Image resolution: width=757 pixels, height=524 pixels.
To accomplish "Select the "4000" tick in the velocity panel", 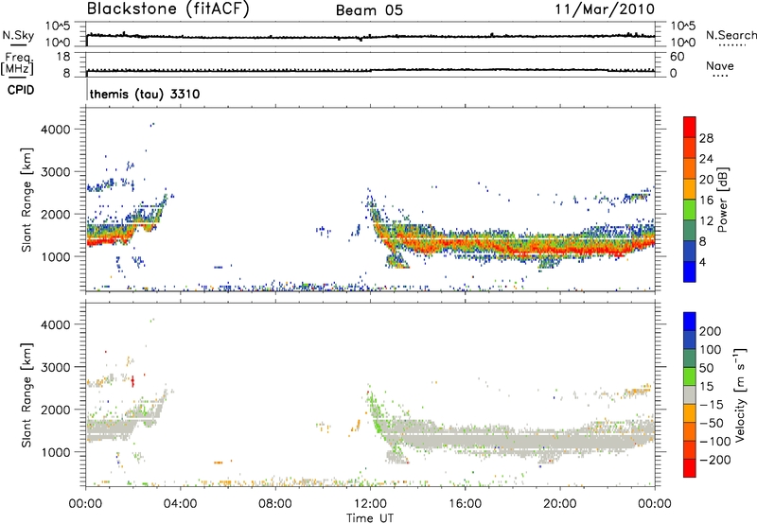I will tap(56, 324).
